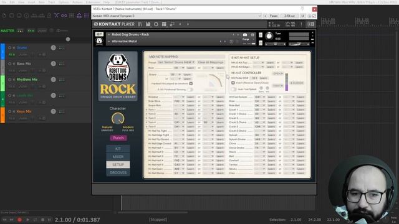Click the record button in transport
The width and height of the screenshot is (399, 224).
coord(19,220)
